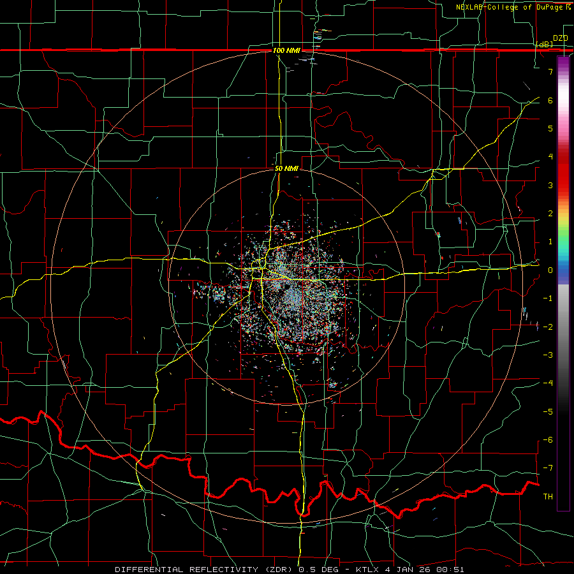Click the "2" value on the color scale
The width and height of the screenshot is (574, 574).
pos(550,214)
